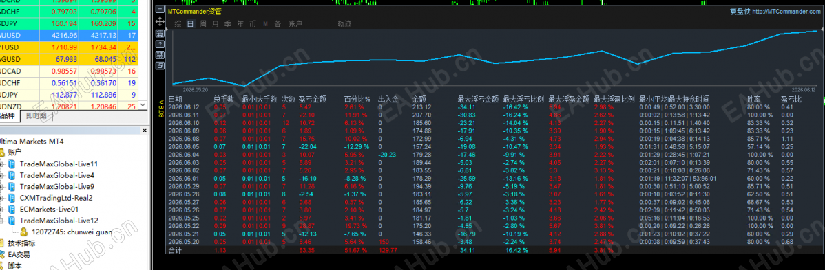Select the TradeMaxGlobal-Live12 account entry
The width and height of the screenshot is (825, 270).
[x=59, y=221]
